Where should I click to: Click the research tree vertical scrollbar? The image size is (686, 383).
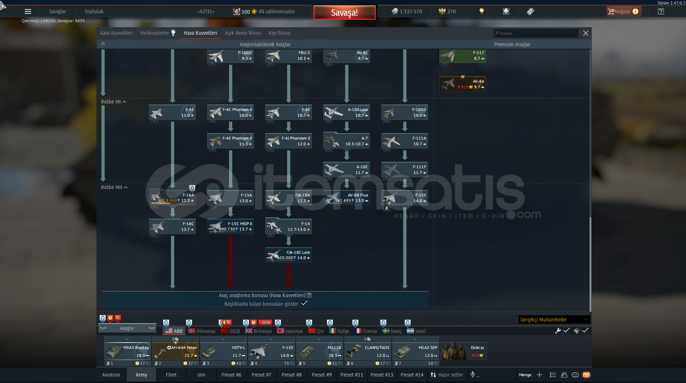[590, 264]
